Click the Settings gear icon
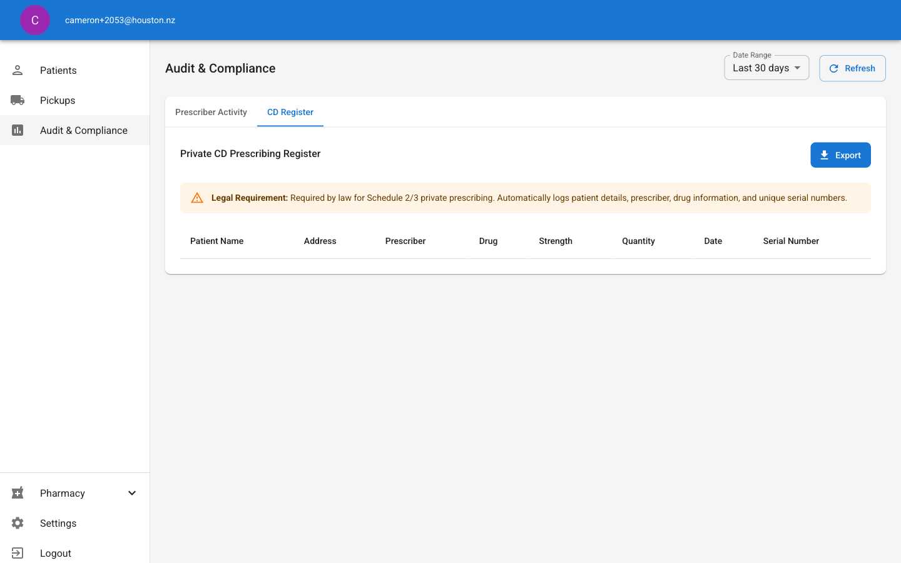The image size is (901, 563). [18, 523]
